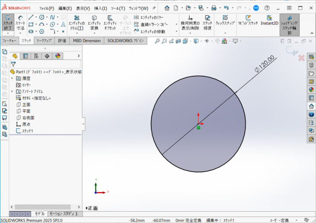Screen dimensions: 316x223
Task: Click the red X cancel sketch corner button
Action: 301,57
